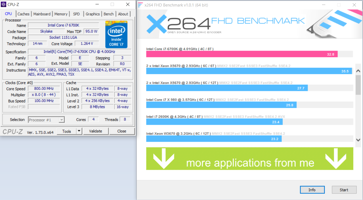
Task: Switch to the CPU tab
Action: (x=8, y=14)
